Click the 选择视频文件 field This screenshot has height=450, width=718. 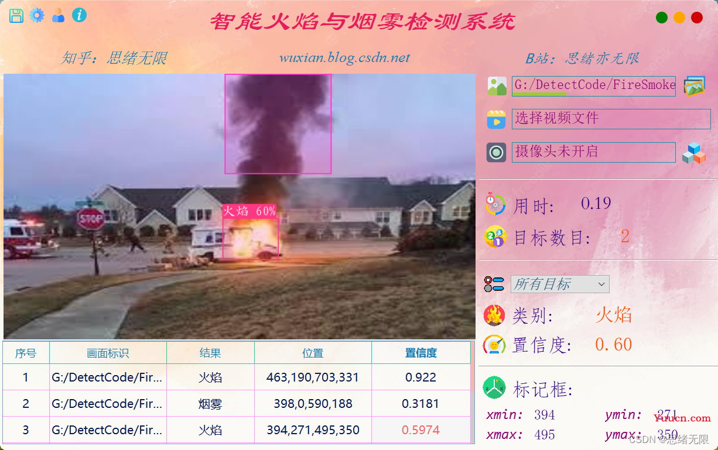(611, 119)
